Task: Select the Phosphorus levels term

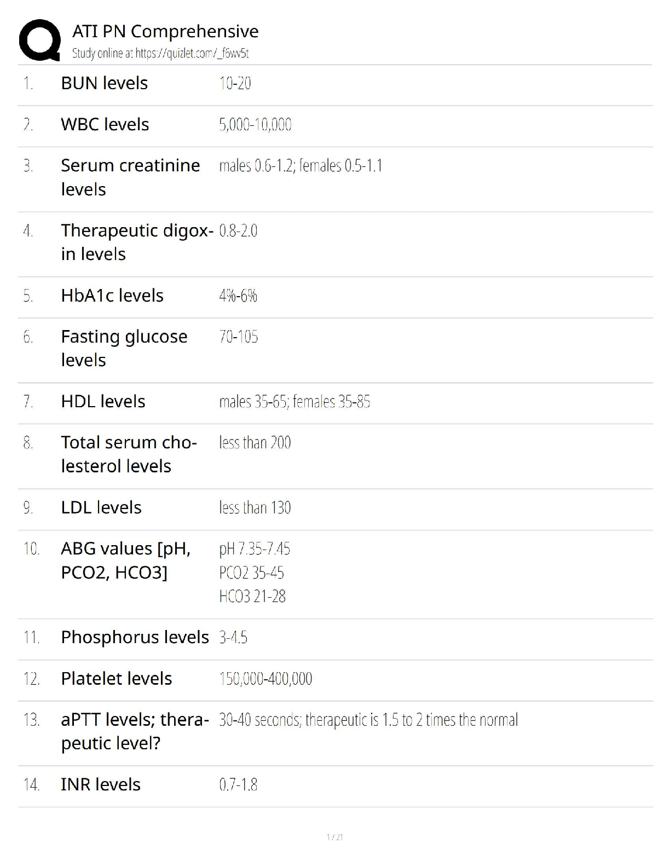Action: [x=135, y=637]
